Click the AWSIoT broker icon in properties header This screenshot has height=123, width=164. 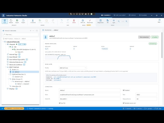pyautogui.click(x=46, y=37)
